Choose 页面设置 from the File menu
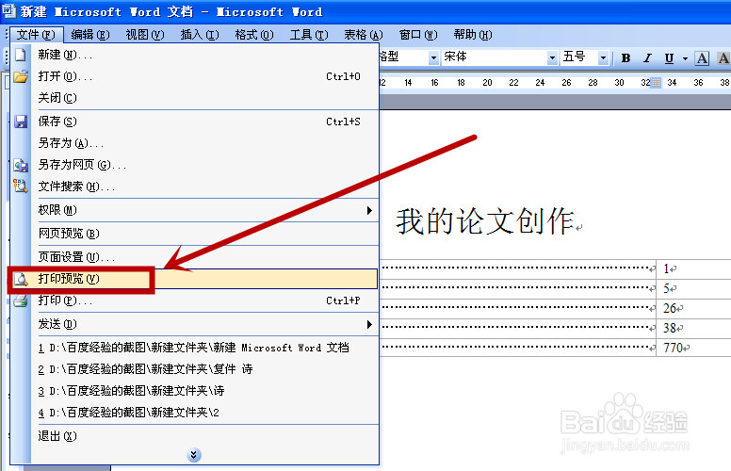The width and height of the screenshot is (731, 471). coord(194,257)
